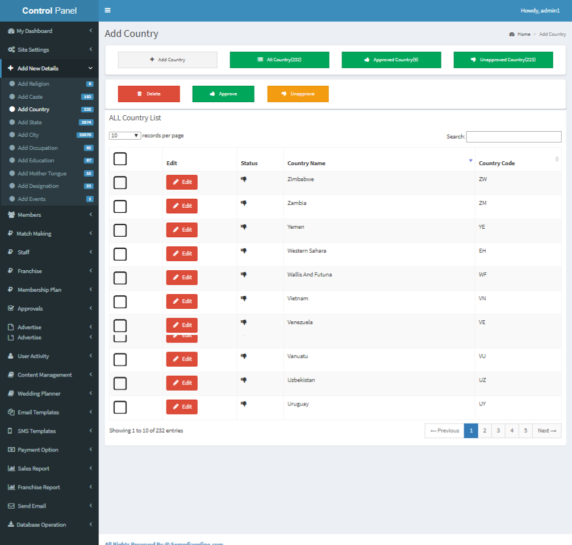
Task: Toggle the hamburger sidebar menu icon
Action: pyautogui.click(x=107, y=10)
